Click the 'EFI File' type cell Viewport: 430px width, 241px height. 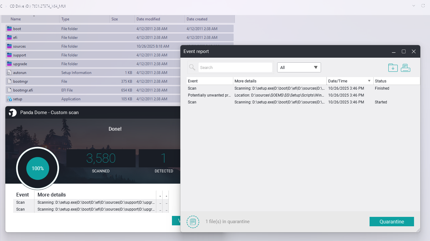pyautogui.click(x=67, y=90)
